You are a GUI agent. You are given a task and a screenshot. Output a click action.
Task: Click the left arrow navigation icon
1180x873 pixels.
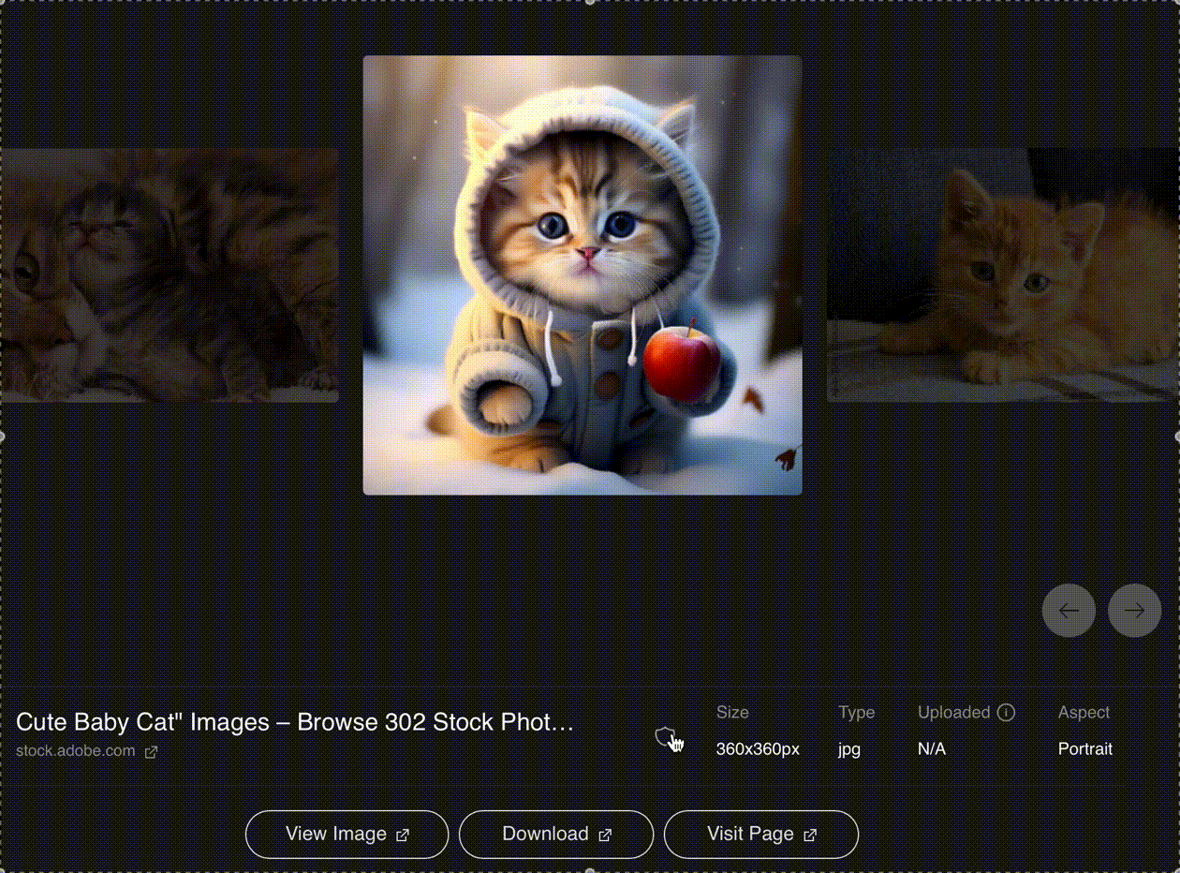point(1069,610)
